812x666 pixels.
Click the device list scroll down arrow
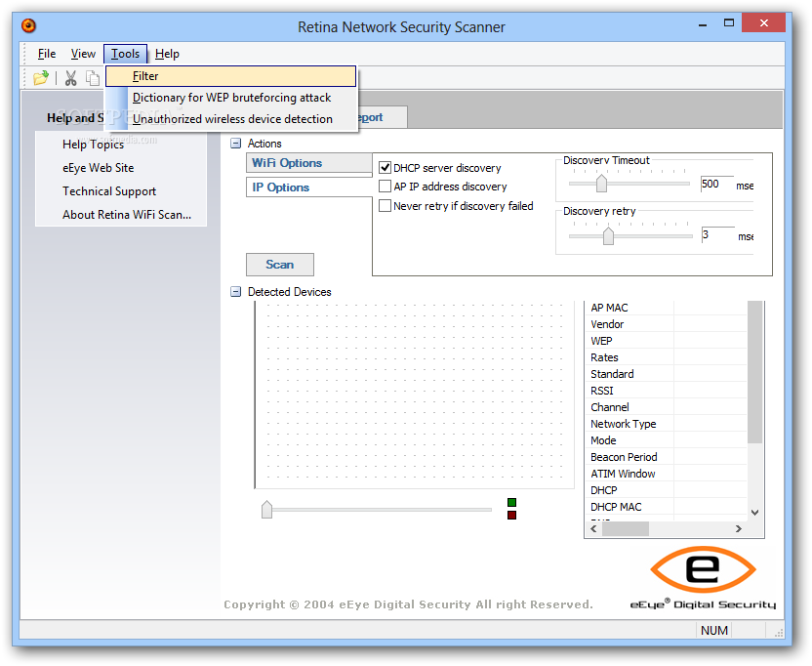(755, 513)
